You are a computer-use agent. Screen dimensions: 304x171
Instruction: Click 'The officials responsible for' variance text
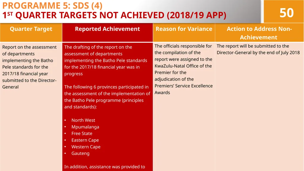click(x=183, y=69)
